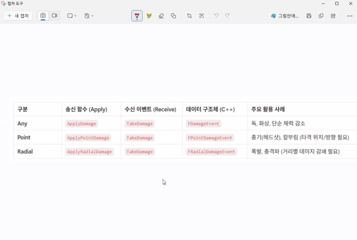The image size is (357, 240).
Task: Switch to photo snip mode
Action: 43,16
